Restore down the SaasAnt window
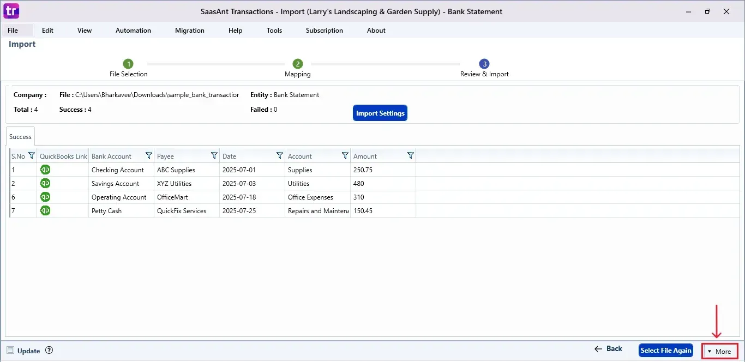 707,11
